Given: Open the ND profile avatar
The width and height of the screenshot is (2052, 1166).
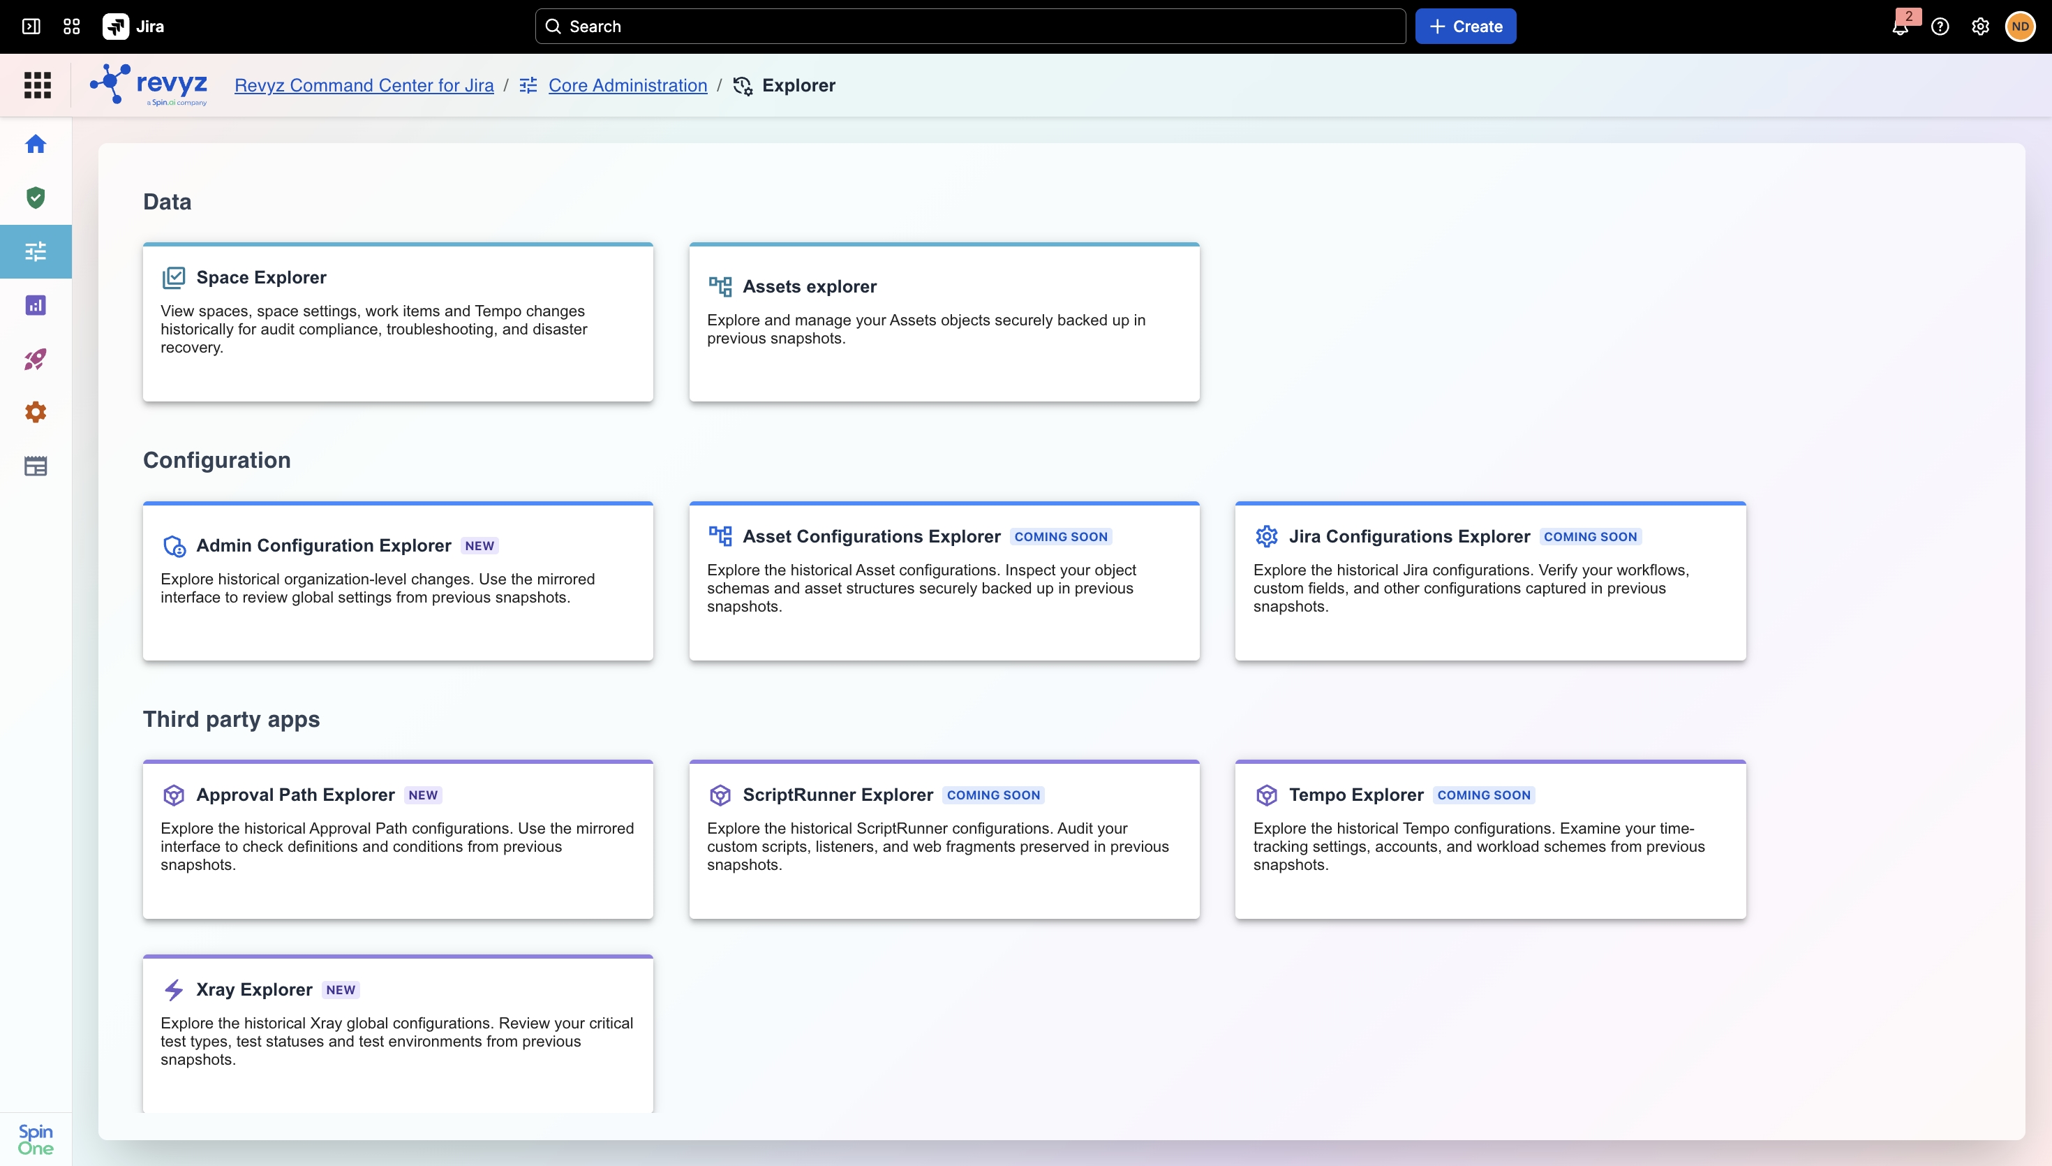Looking at the screenshot, I should pos(2020,27).
